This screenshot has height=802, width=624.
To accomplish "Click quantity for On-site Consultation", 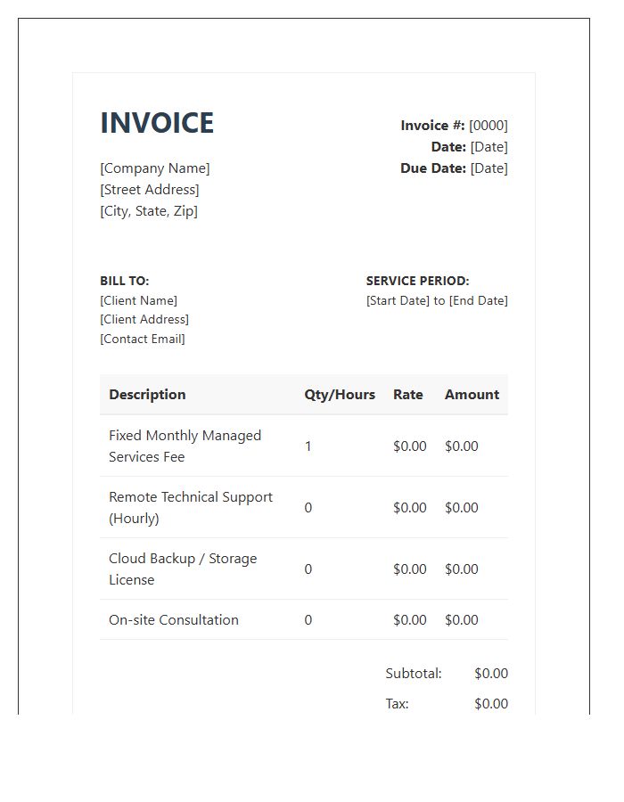I will 308,620.
